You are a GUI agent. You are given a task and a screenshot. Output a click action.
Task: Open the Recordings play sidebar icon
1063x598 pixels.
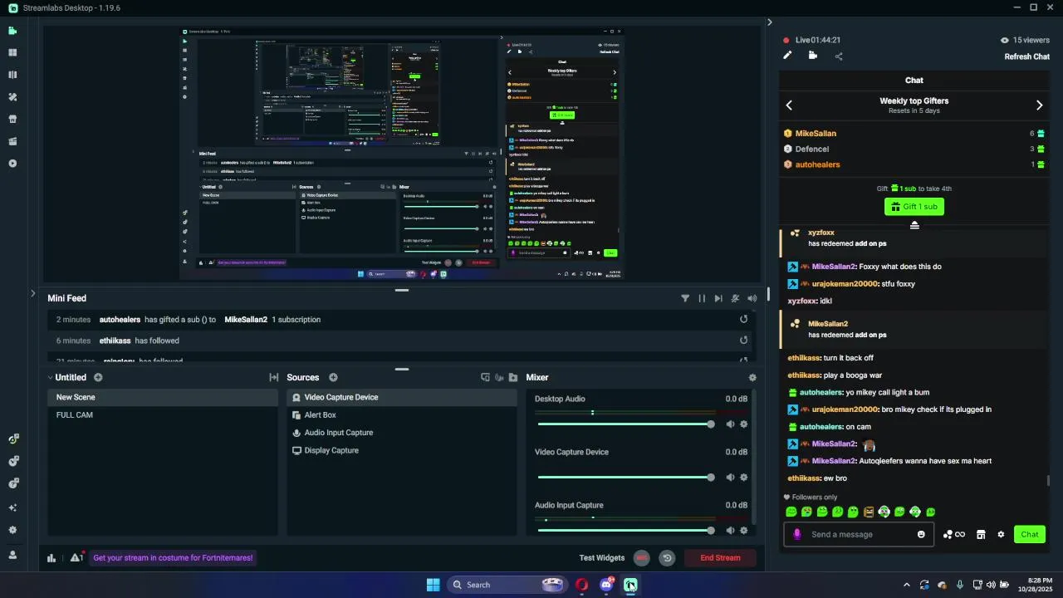(x=12, y=164)
